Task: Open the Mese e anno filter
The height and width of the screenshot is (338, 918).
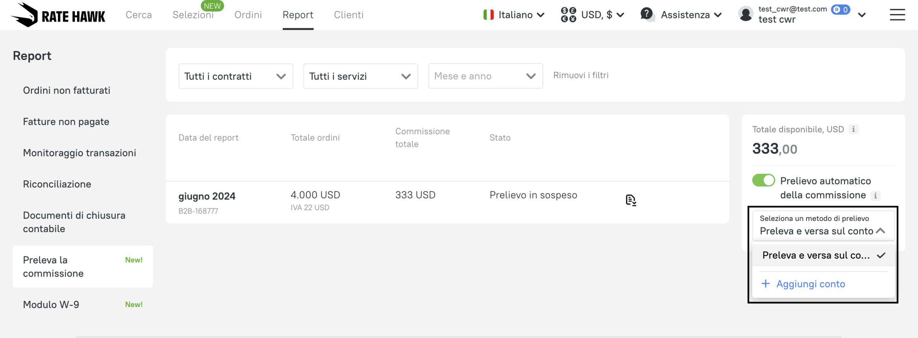Action: point(485,76)
